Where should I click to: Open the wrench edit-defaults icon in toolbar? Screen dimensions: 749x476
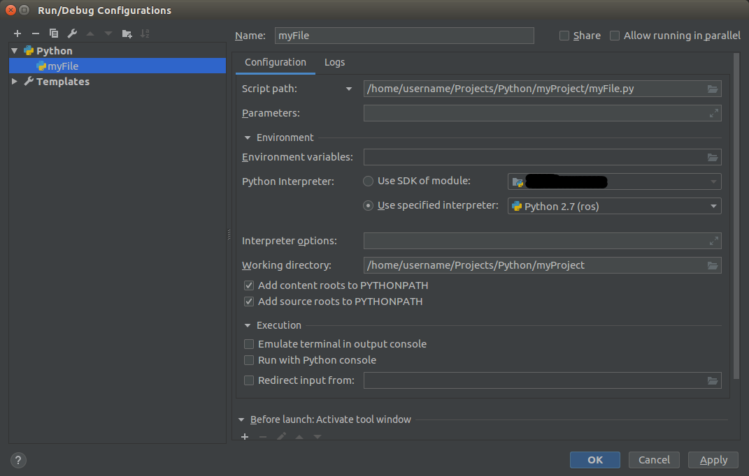click(x=72, y=34)
